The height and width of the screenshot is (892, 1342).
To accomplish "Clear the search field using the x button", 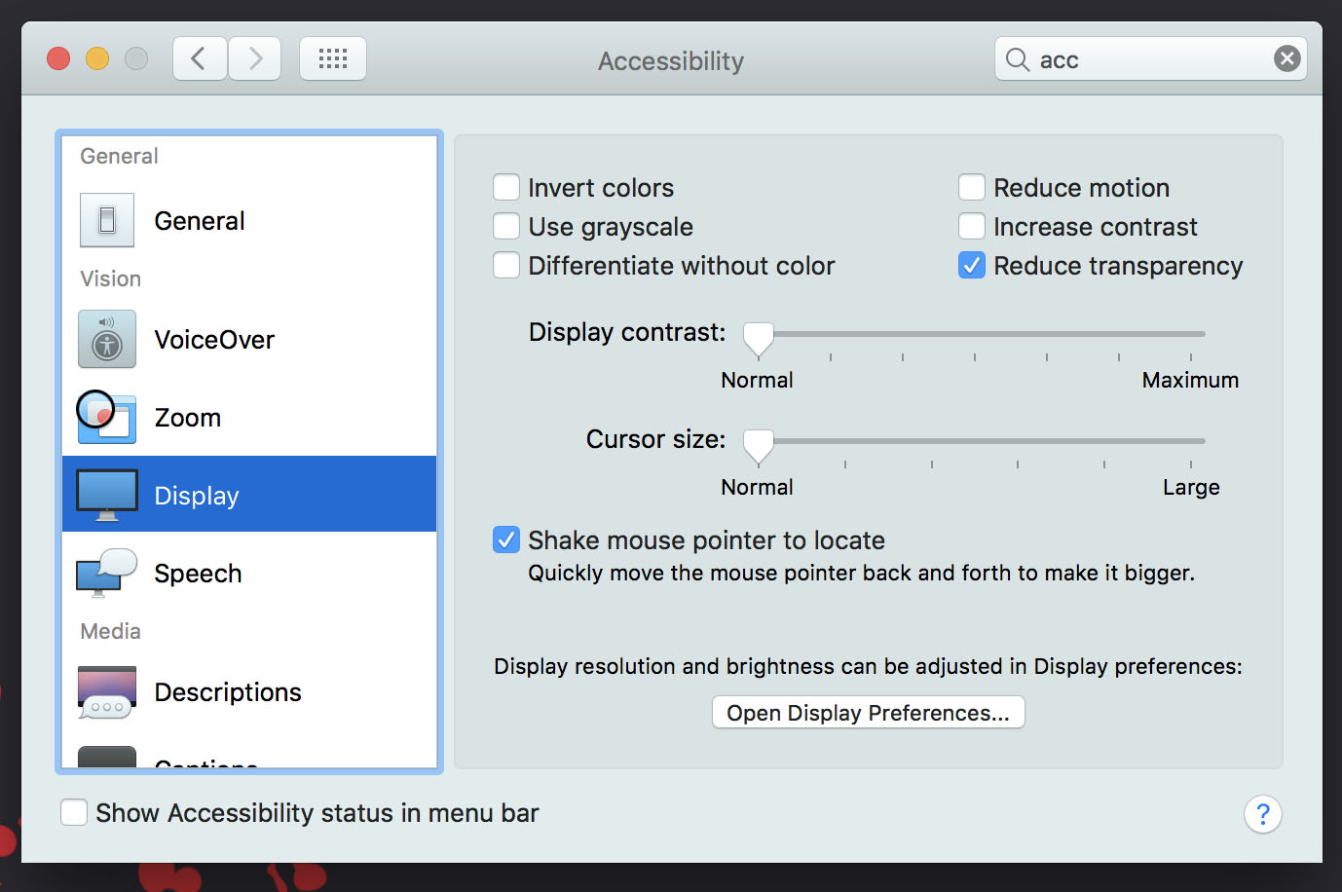I will pos(1287,58).
